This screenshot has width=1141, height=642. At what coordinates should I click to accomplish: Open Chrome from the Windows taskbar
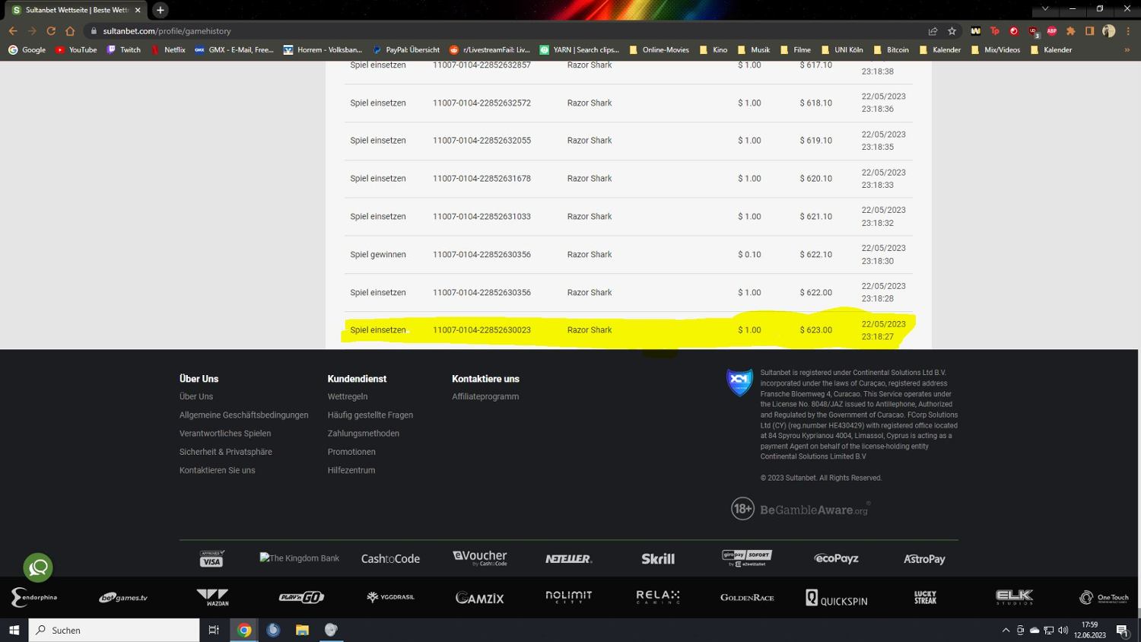(x=244, y=630)
